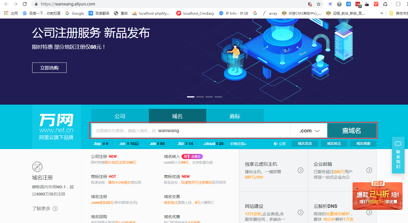This screenshot has width=408, height=223.
Task: Open the 织梦CMS帮助中心 bookmark
Action: coord(302,13)
